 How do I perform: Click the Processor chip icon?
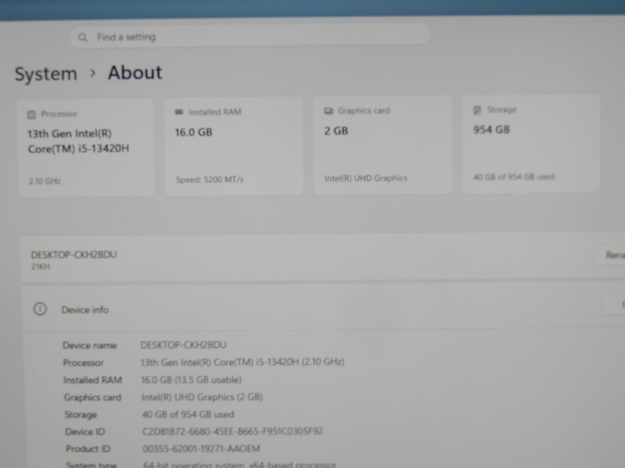tap(32, 115)
